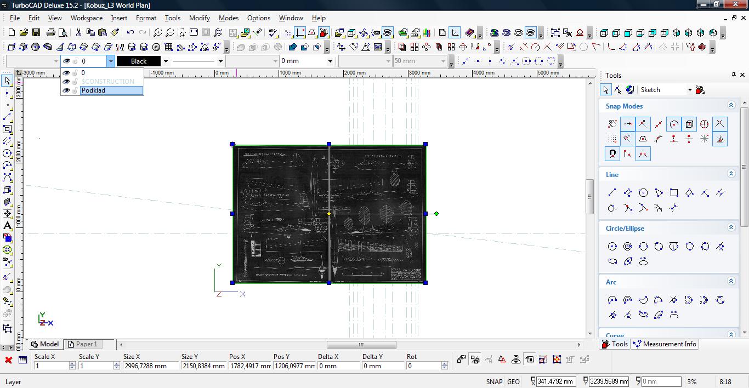Click the Array copy grid icon

[x=415, y=47]
